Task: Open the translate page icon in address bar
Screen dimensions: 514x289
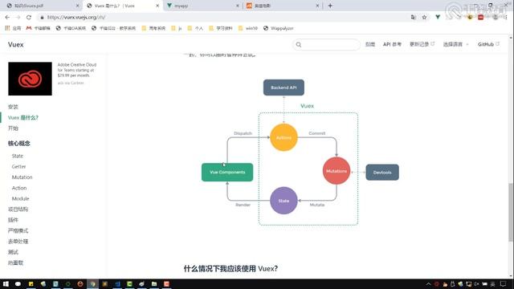Action: click(413, 18)
